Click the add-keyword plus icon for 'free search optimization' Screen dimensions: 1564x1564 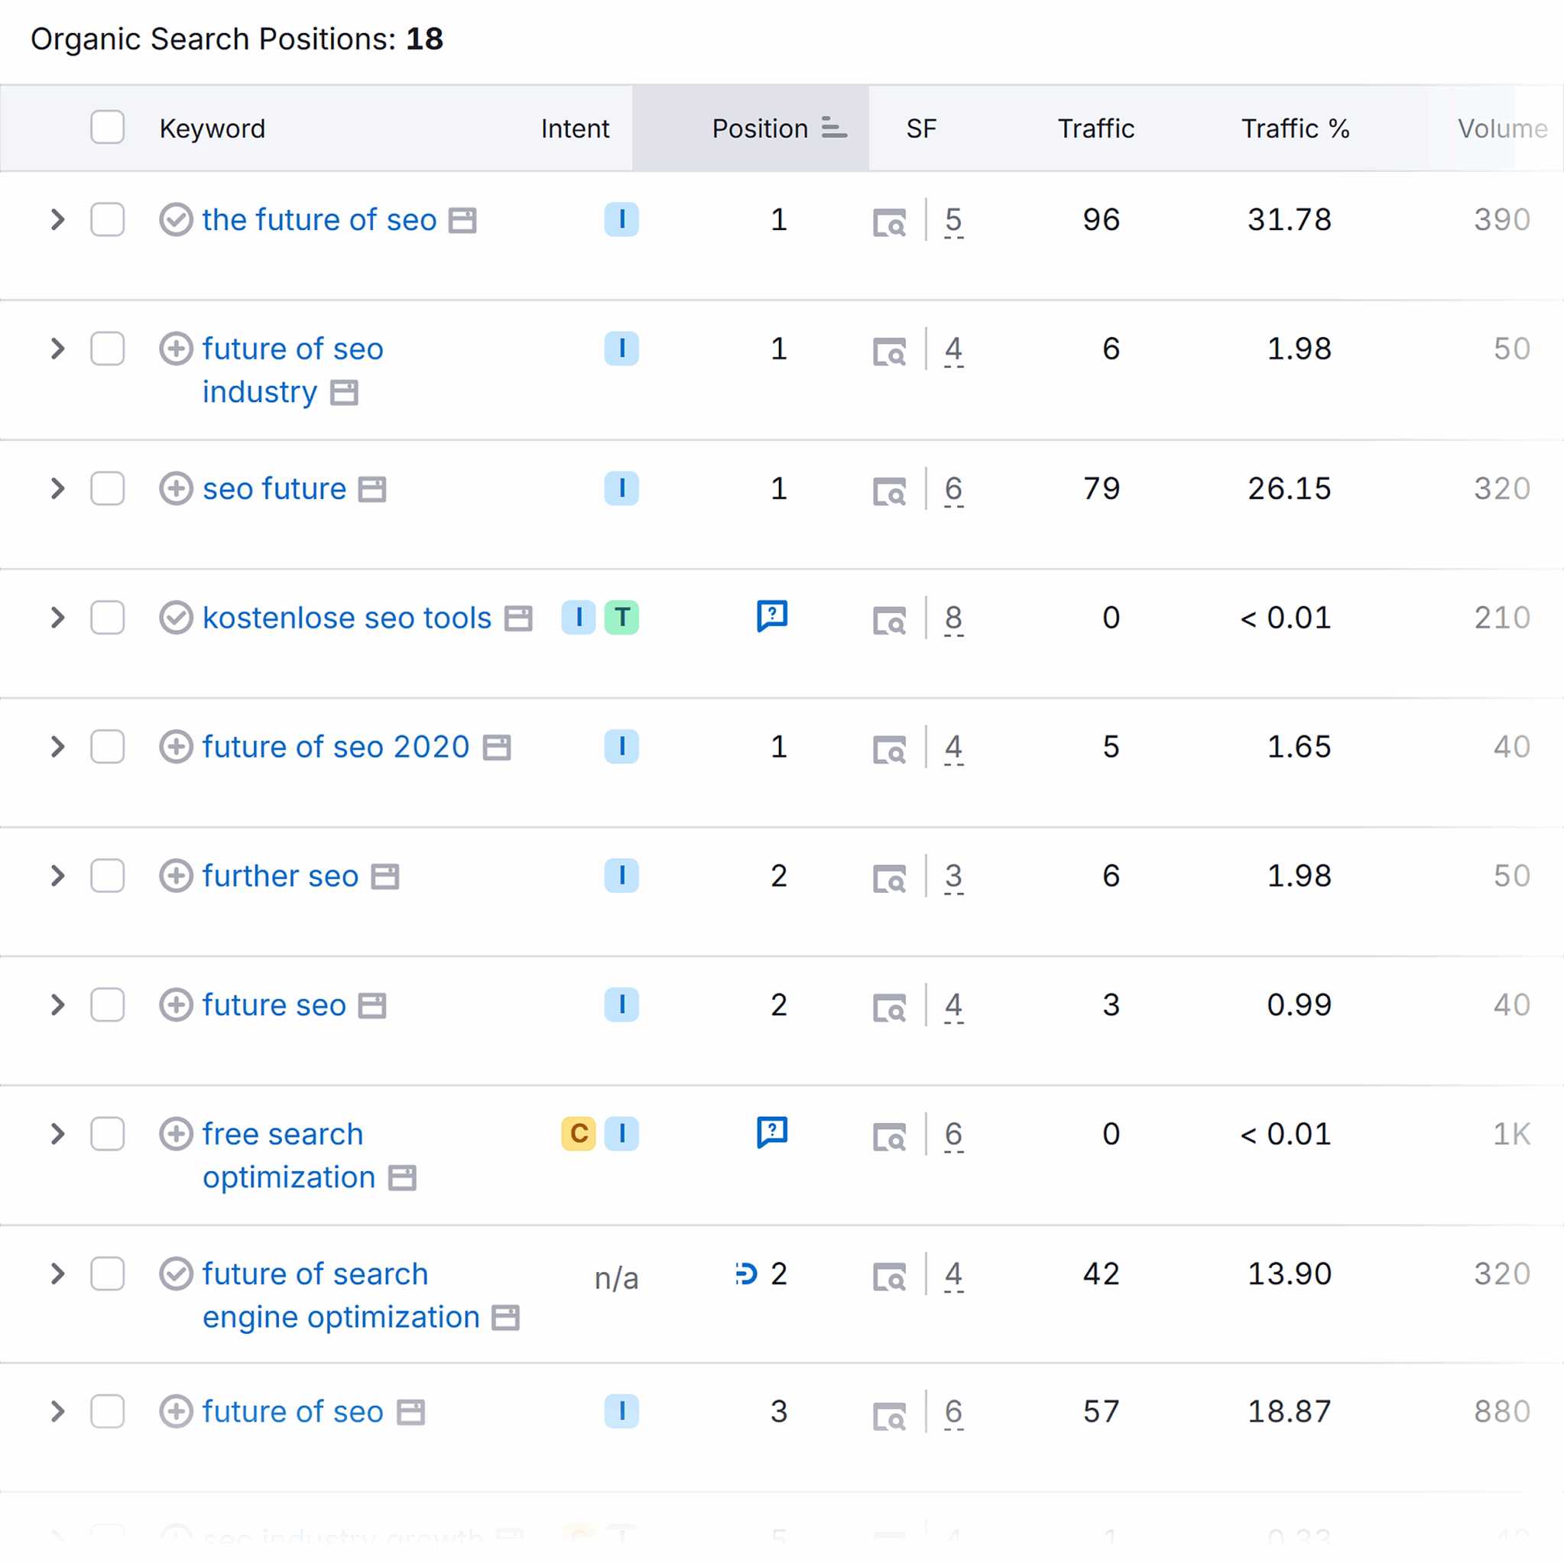pyautogui.click(x=176, y=1134)
